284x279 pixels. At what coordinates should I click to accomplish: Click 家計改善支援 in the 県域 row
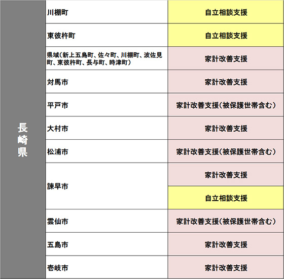point(226,58)
